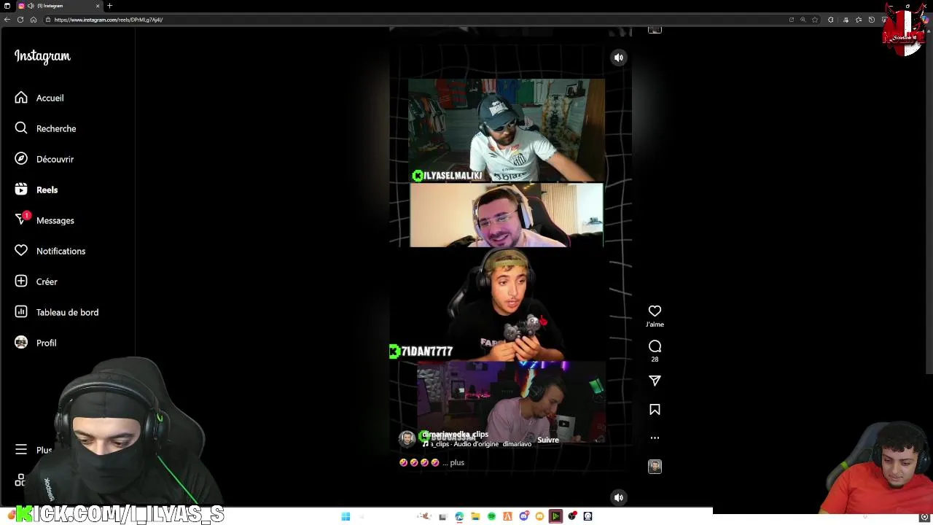The image size is (933, 525).
Task: Click the Instagram logo
Action: pos(42,56)
